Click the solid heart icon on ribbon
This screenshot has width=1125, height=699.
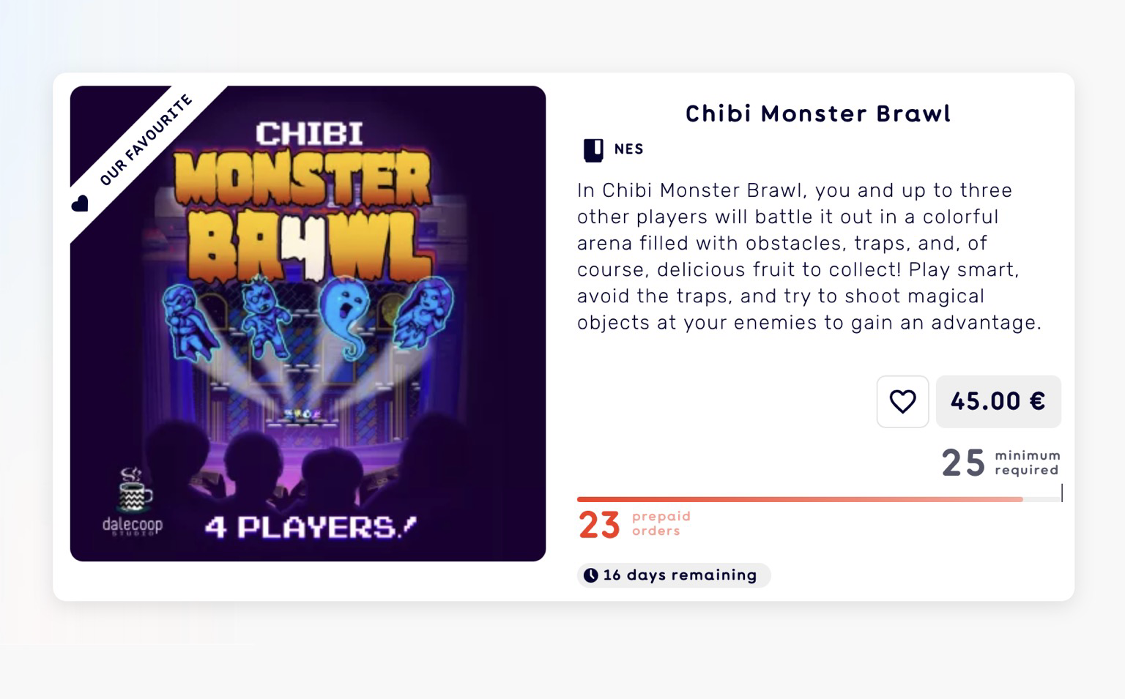pos(80,203)
